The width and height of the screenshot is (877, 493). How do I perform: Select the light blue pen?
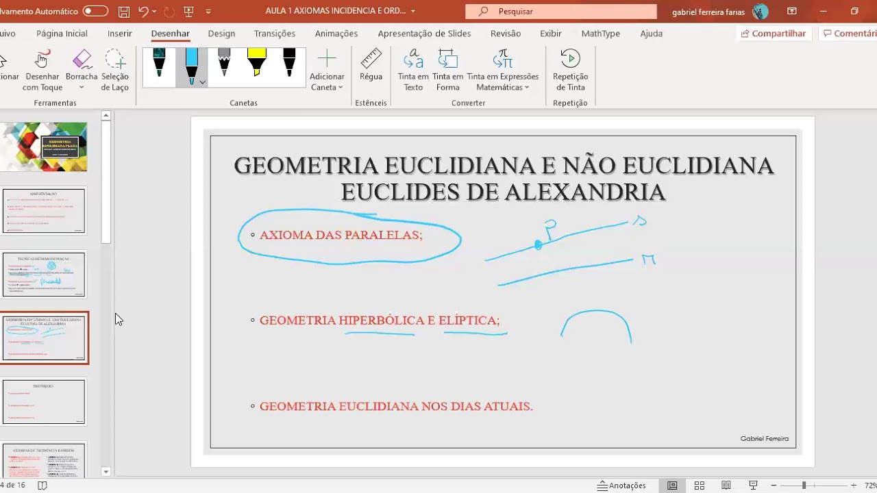(192, 63)
